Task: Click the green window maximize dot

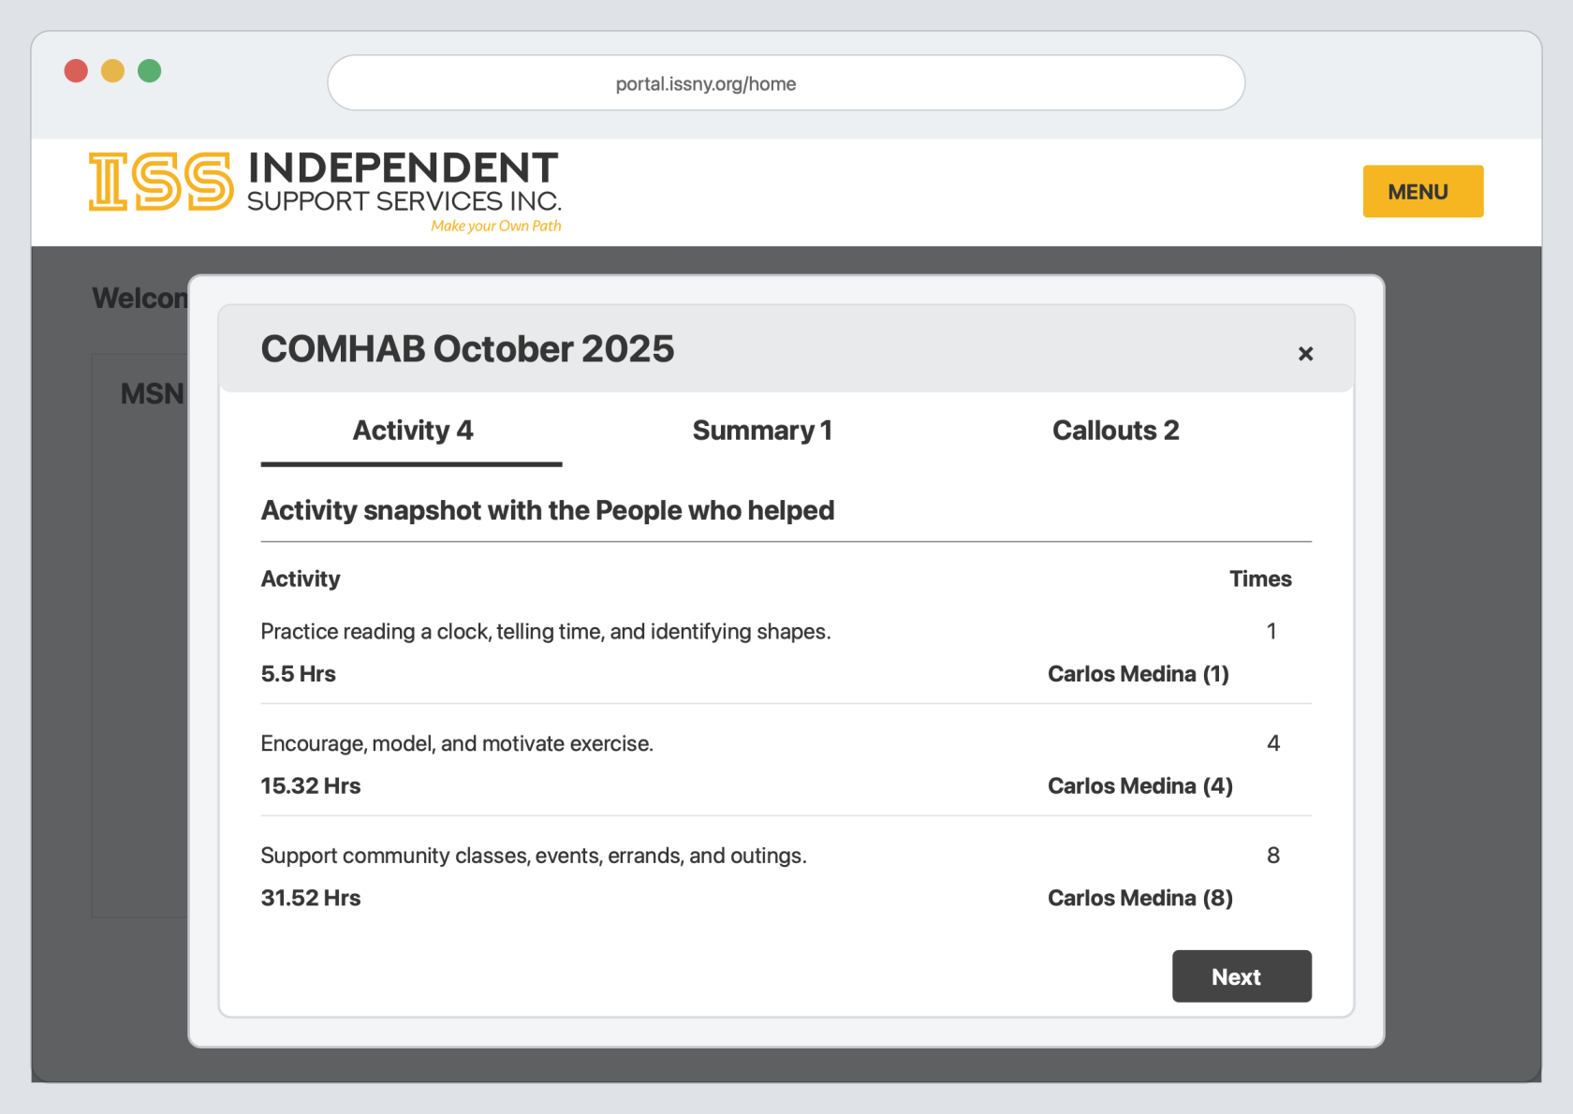Action: 149,71
